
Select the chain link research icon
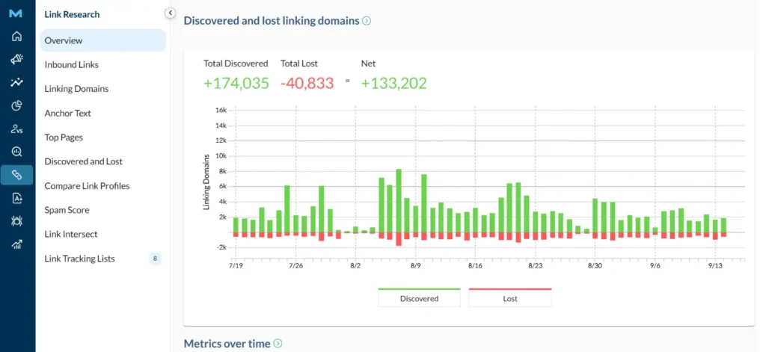pyautogui.click(x=16, y=175)
